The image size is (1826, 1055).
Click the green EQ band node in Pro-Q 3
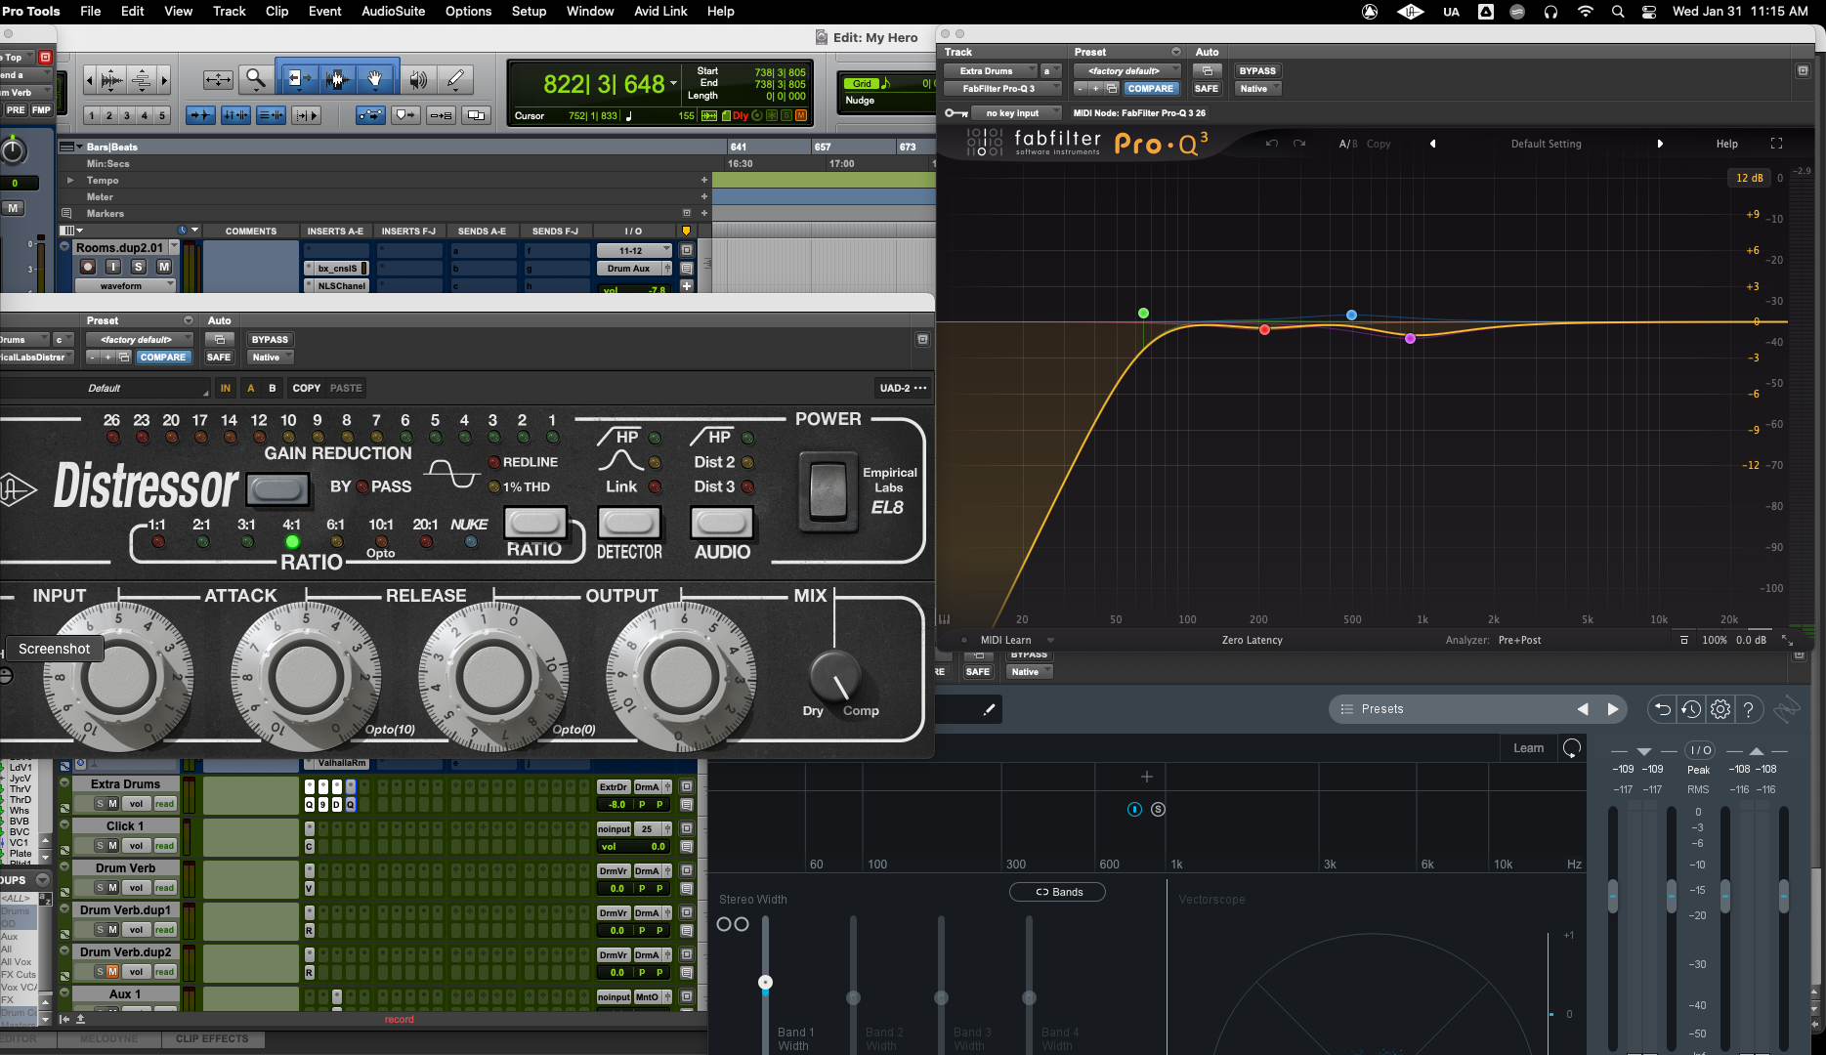[x=1143, y=314]
